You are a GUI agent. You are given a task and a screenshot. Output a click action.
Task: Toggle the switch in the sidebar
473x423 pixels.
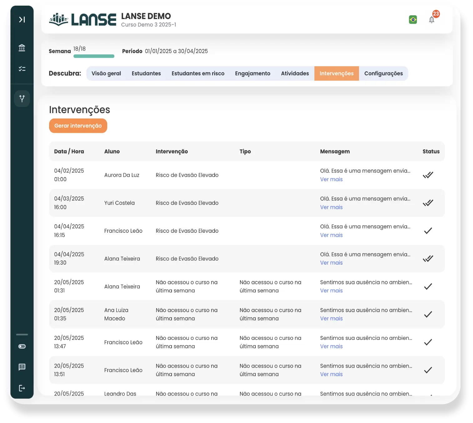[22, 346]
